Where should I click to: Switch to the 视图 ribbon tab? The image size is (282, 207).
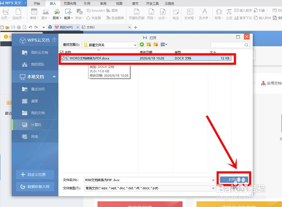(119, 4)
